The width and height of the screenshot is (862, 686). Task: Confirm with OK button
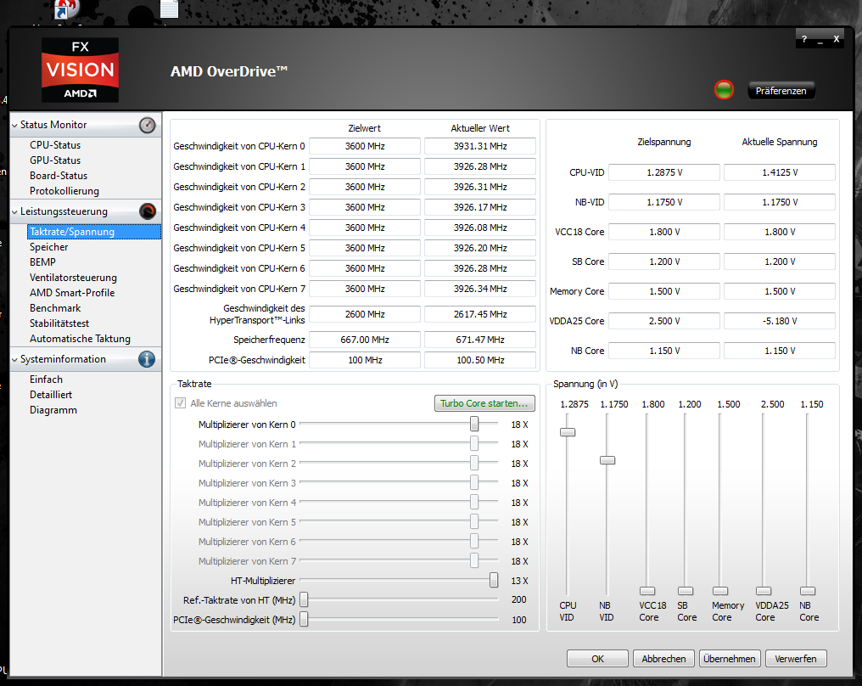tap(597, 659)
